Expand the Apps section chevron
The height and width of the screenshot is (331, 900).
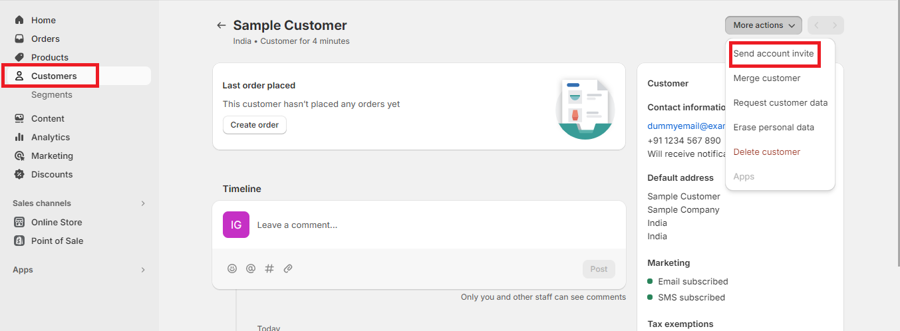143,270
